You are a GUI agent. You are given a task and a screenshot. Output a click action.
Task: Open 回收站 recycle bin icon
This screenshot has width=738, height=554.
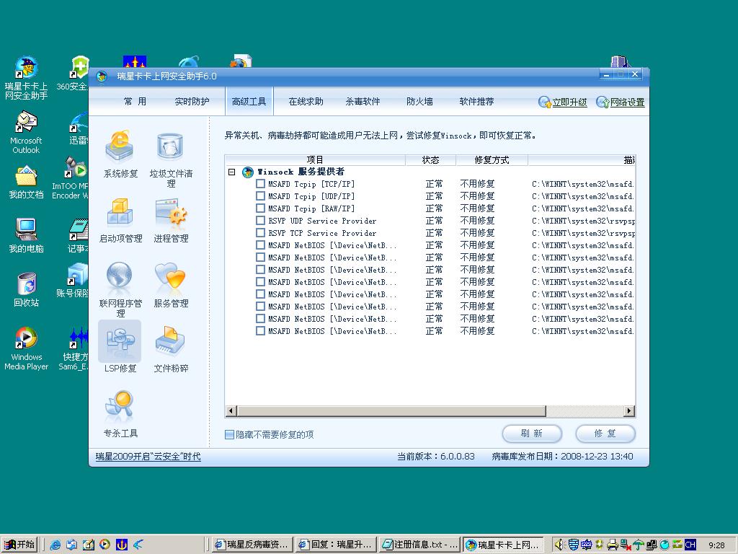pyautogui.click(x=27, y=289)
